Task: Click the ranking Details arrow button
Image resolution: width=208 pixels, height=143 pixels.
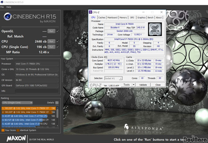Action: (57, 103)
